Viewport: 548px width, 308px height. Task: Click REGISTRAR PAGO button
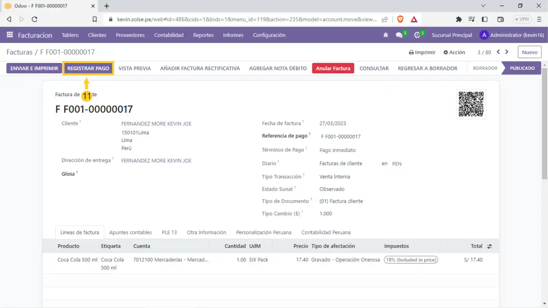(88, 68)
